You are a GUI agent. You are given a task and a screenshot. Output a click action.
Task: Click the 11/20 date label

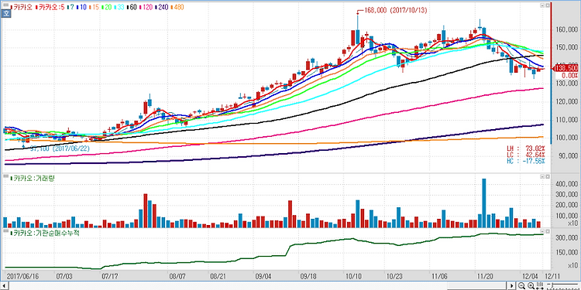[x=484, y=275]
